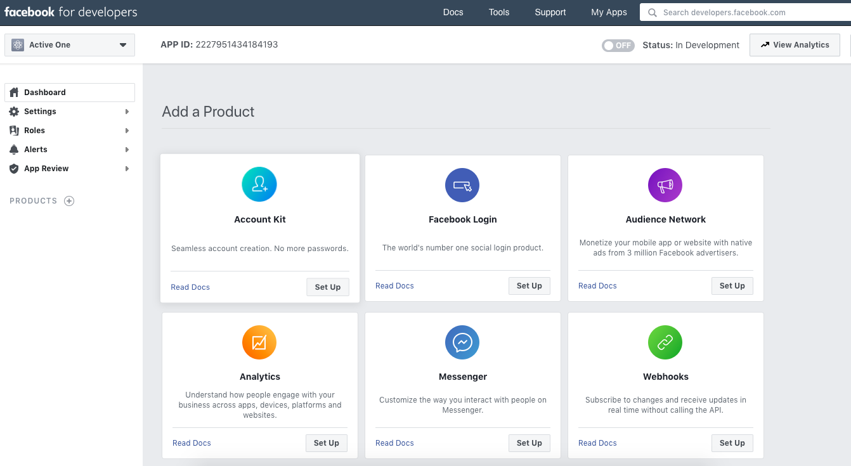Click the Analytics card title text

coord(260,377)
